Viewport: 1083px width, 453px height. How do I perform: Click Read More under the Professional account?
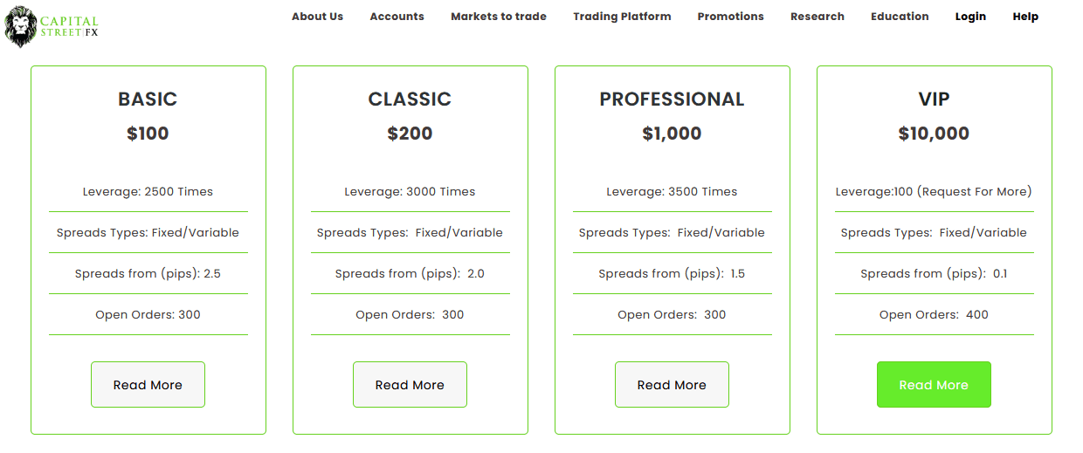672,385
